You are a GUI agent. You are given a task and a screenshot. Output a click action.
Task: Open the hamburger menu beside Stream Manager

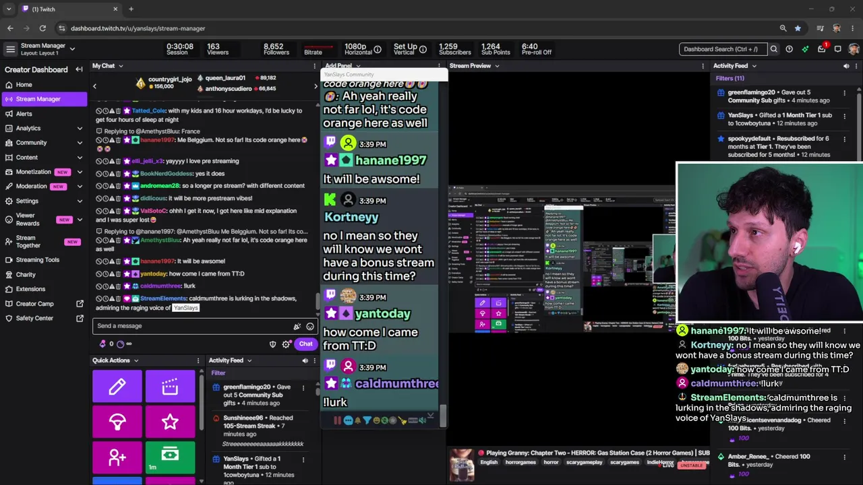10,49
